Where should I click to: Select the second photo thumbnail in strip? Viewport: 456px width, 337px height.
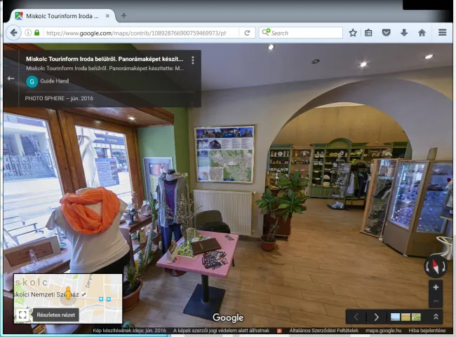click(x=405, y=317)
